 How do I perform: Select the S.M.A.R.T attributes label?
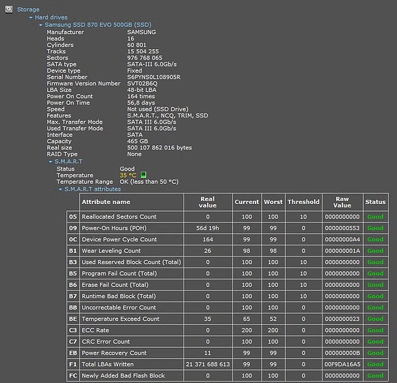(93, 189)
